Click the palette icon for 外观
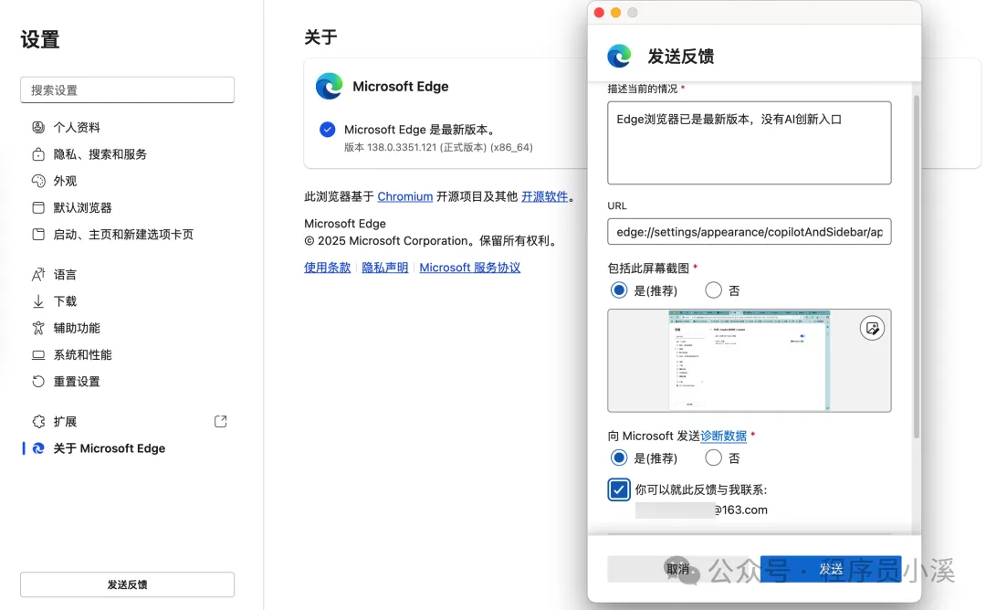Viewport: 986px width, 610px height. [x=38, y=181]
